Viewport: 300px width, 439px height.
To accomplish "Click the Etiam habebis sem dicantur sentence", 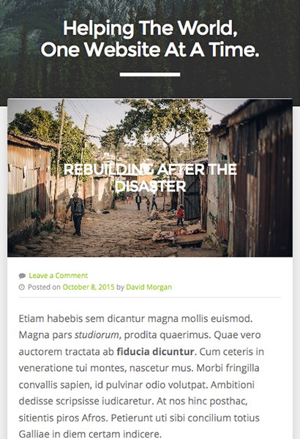I will (135, 318).
